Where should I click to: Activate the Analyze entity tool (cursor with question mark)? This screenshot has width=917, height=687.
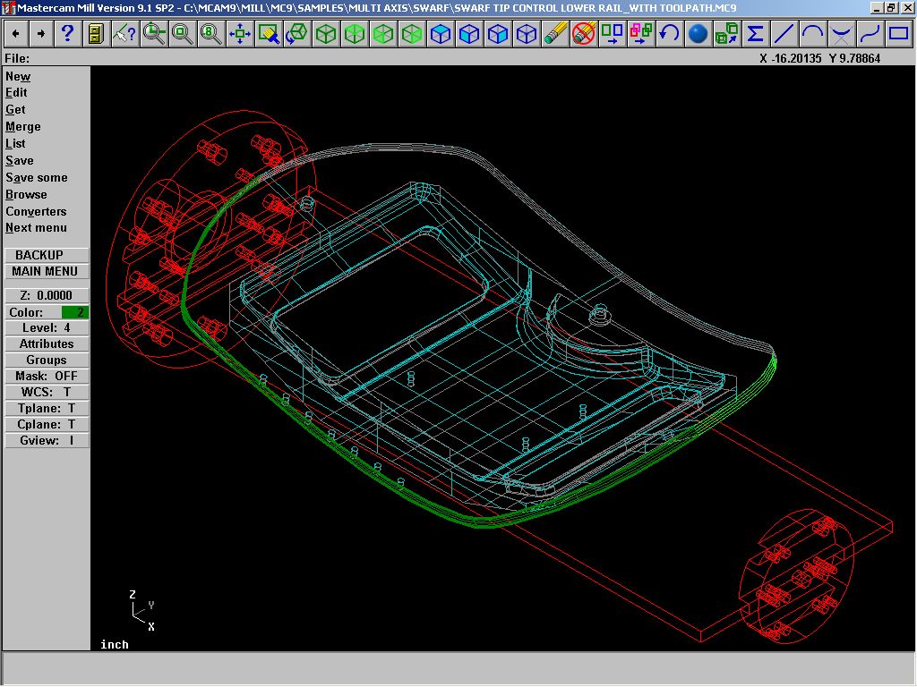pos(124,34)
